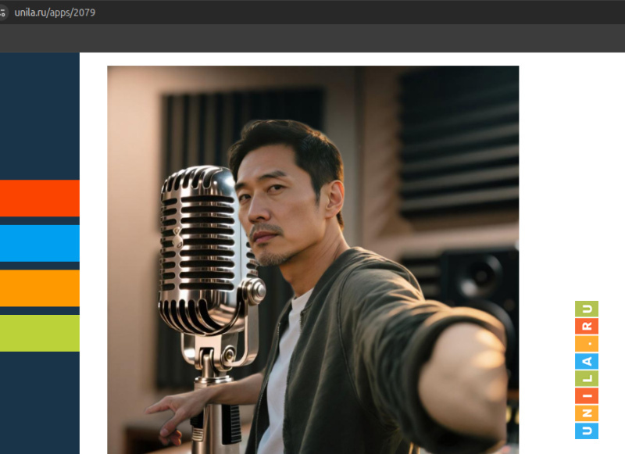625x454 pixels.
Task: Open the man with microphone image
Action: click(313, 260)
